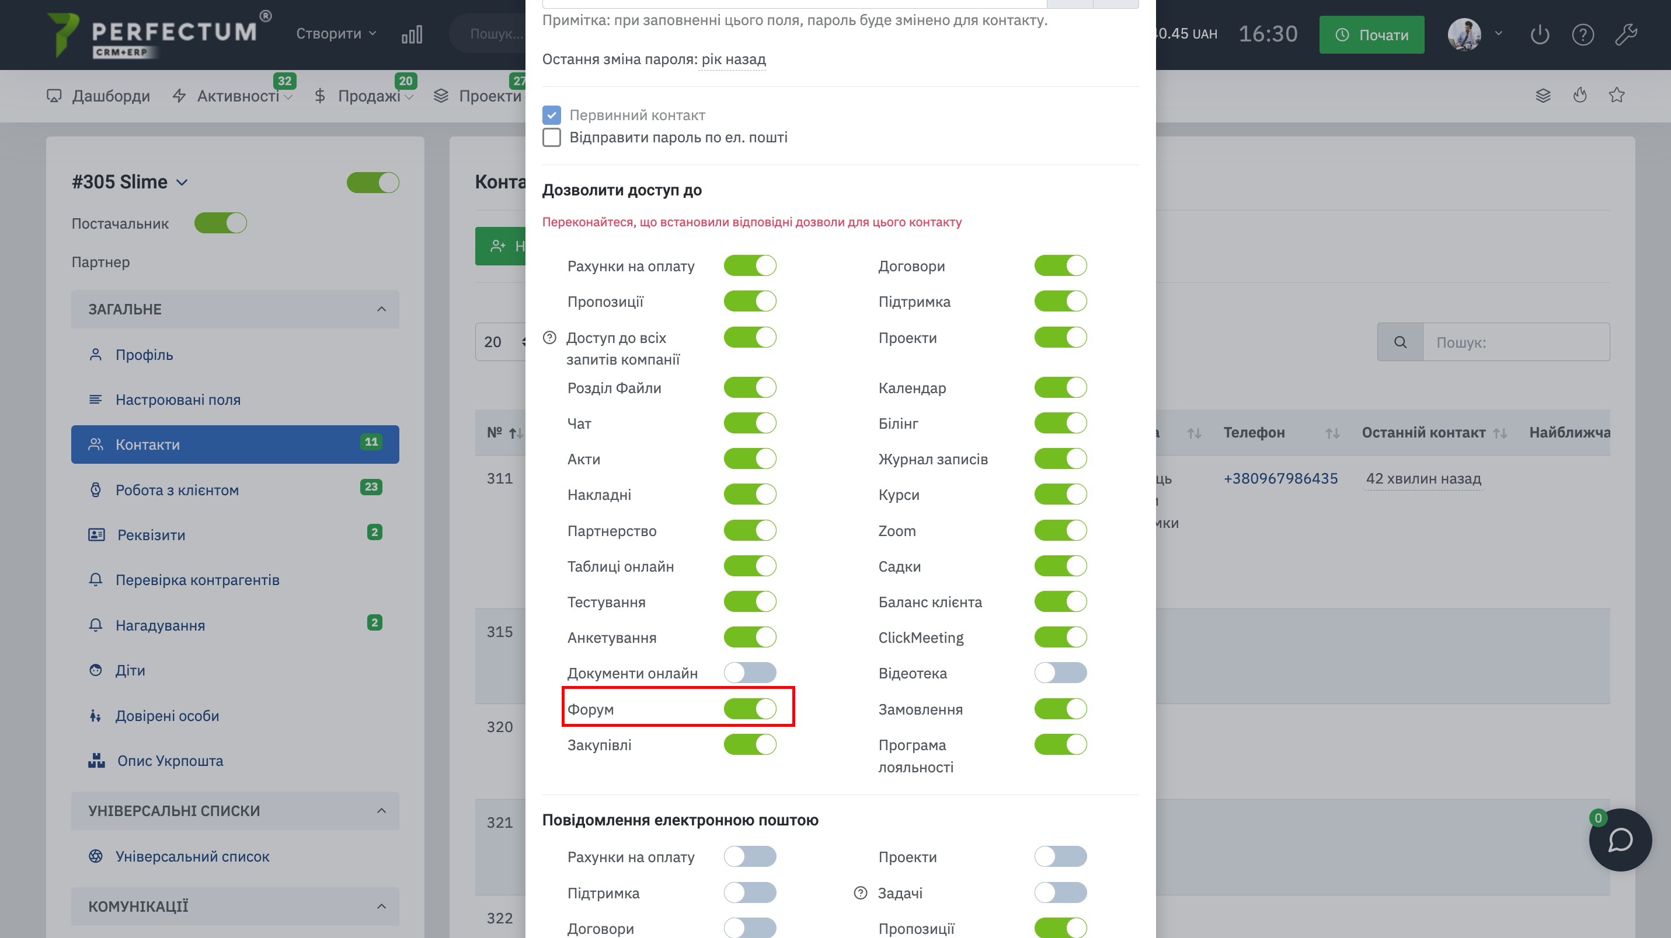Toggle the #305 Slime active switch
This screenshot has width=1671, height=938.
373,182
